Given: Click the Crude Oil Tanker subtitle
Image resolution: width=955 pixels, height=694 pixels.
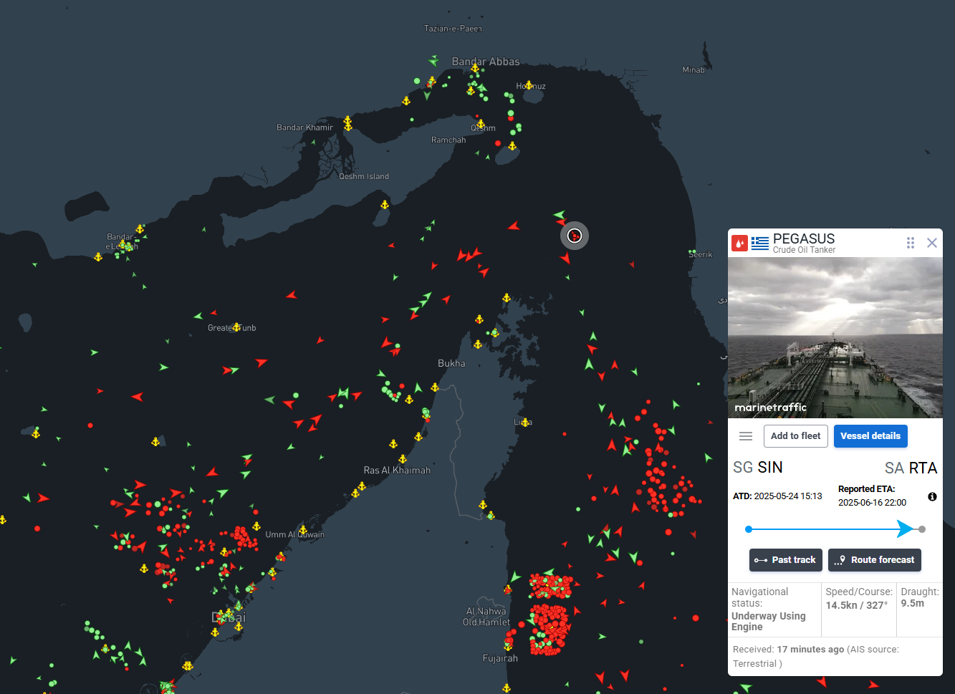Looking at the screenshot, I should coord(804,250).
